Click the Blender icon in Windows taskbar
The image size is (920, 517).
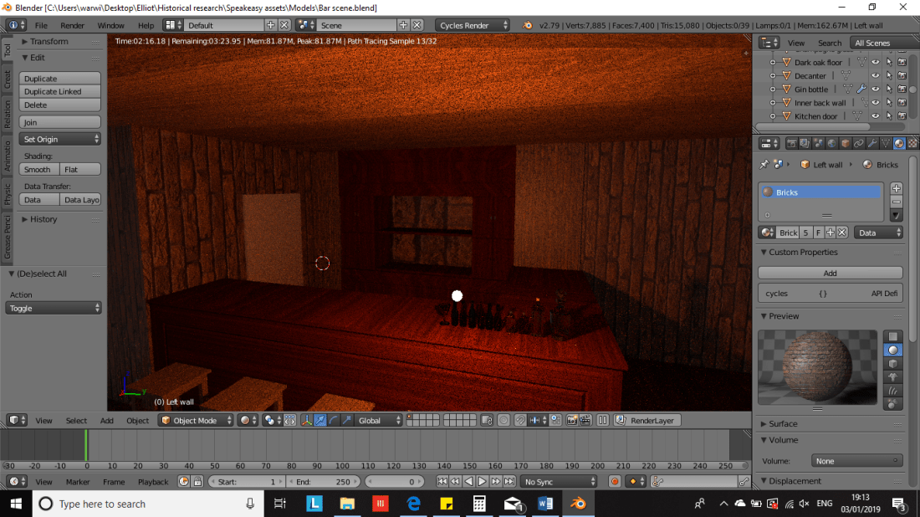point(578,504)
